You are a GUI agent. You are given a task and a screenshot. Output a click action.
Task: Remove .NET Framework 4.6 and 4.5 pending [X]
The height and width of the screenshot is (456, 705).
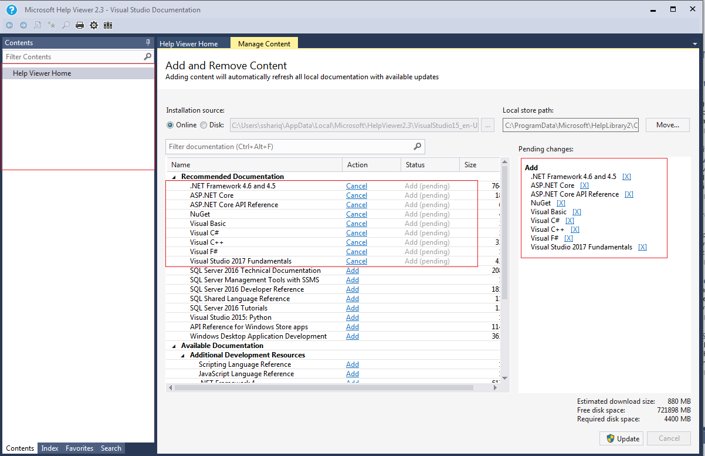tap(627, 177)
